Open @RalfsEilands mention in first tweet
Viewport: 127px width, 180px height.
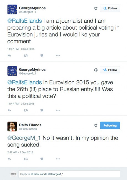24,21
